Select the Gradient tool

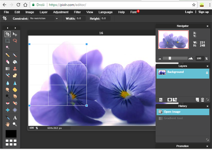[8, 68]
